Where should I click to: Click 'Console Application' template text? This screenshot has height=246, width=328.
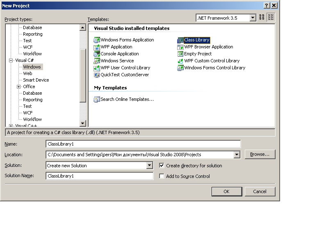click(x=120, y=54)
